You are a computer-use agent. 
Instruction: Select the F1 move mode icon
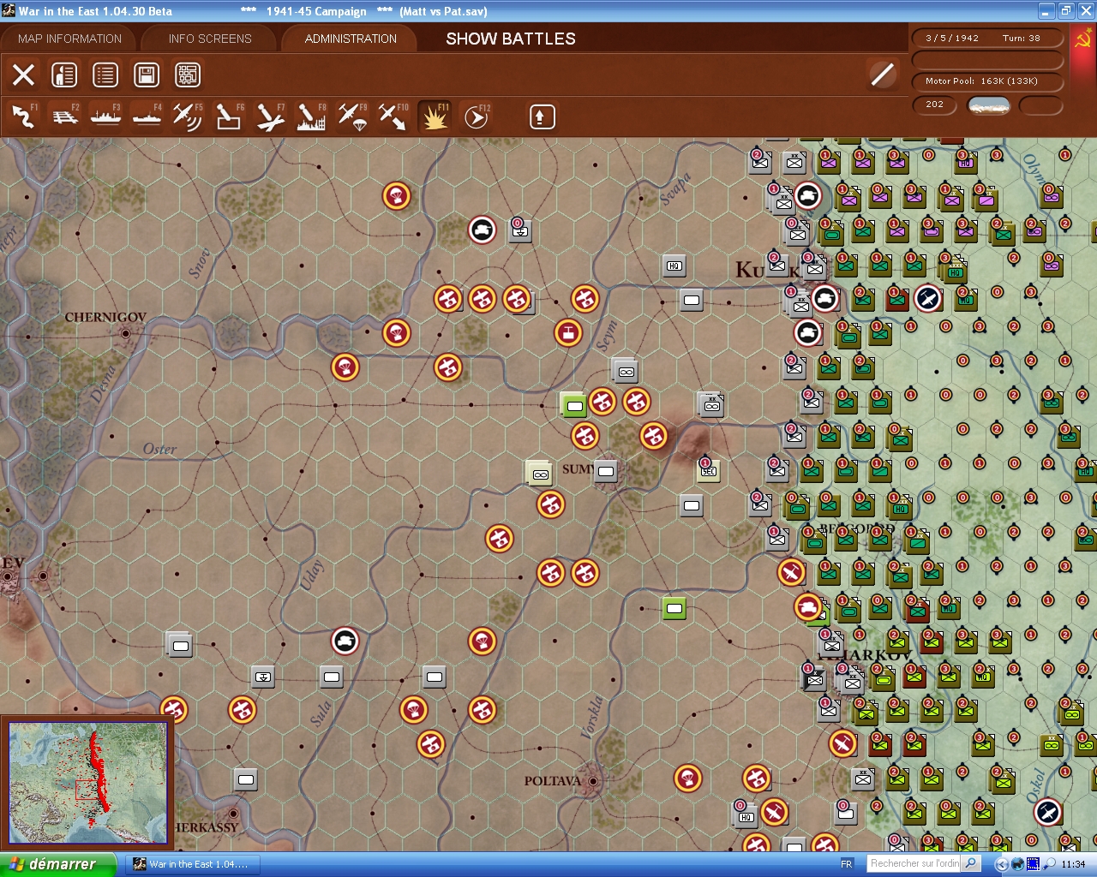coord(24,116)
